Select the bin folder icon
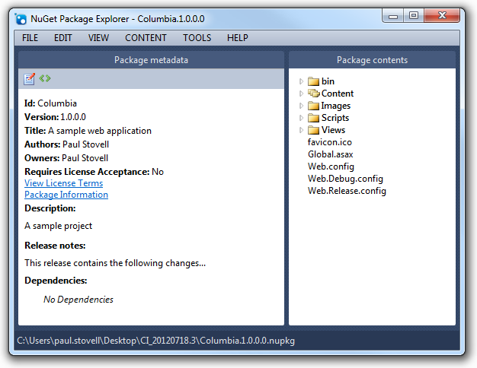477x368 pixels. point(313,81)
